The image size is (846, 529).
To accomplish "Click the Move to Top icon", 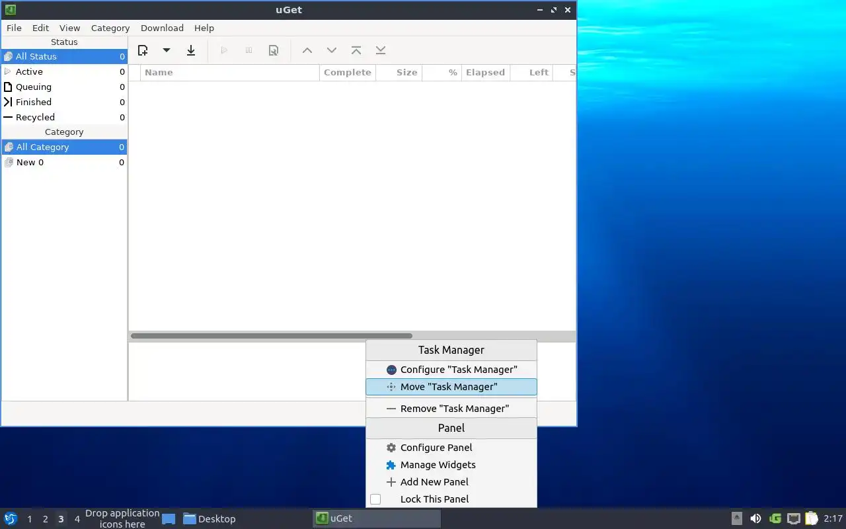I will (x=356, y=50).
